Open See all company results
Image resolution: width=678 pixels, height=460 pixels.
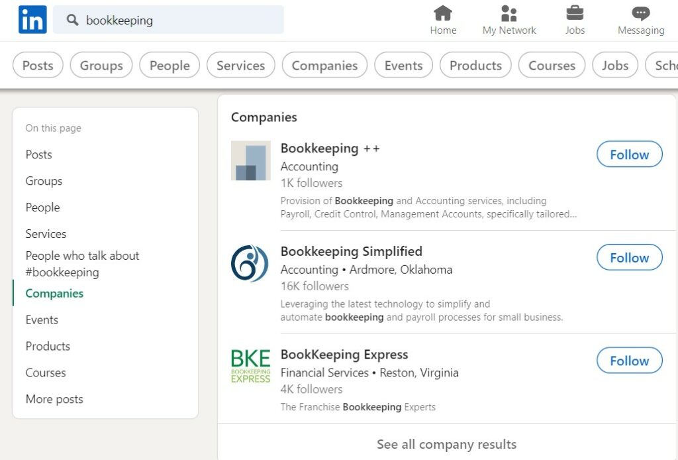click(x=447, y=444)
